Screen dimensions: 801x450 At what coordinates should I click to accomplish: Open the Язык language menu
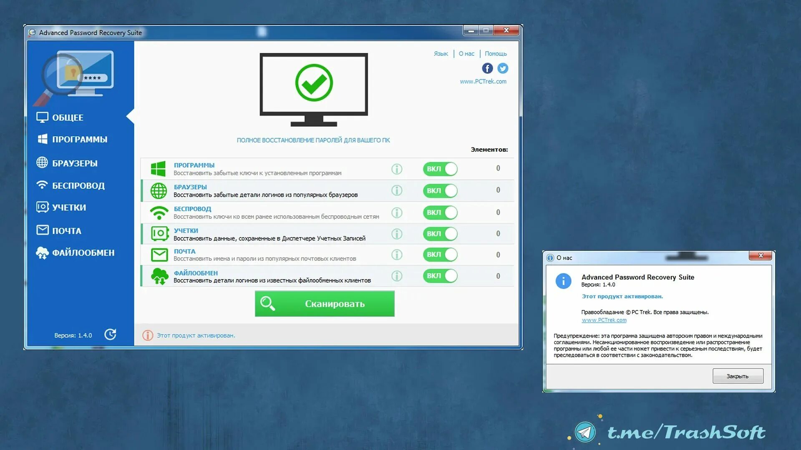441,54
